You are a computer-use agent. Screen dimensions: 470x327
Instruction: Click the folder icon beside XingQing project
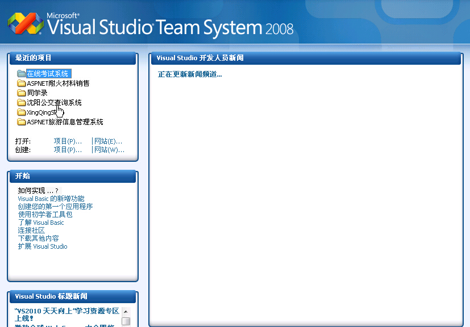coord(21,112)
